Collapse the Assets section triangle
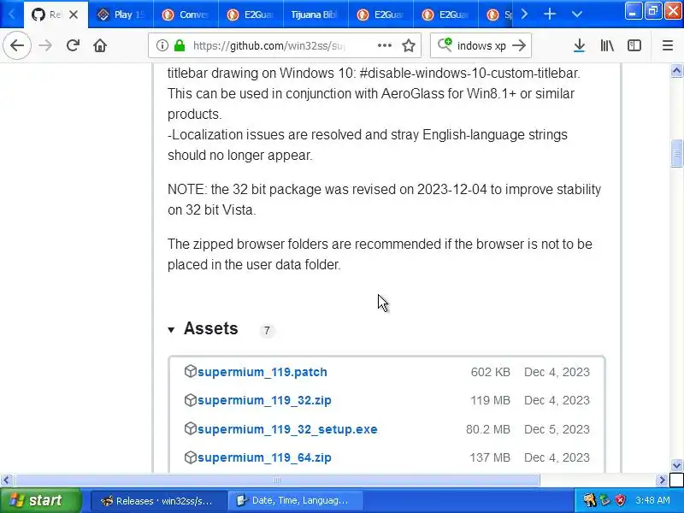Image resolution: width=684 pixels, height=513 pixels. coord(171,330)
